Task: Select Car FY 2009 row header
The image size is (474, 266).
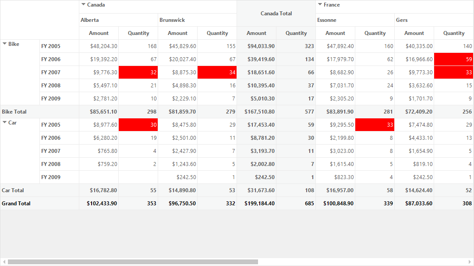Action: (59, 177)
